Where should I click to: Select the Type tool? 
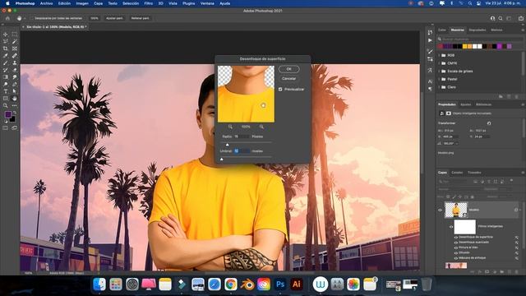(6, 91)
